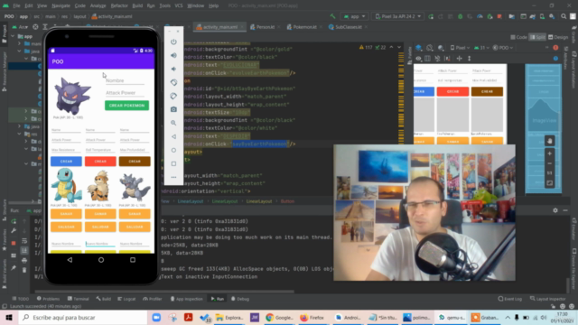Switch editor to Code view mode

pyautogui.click(x=518, y=37)
